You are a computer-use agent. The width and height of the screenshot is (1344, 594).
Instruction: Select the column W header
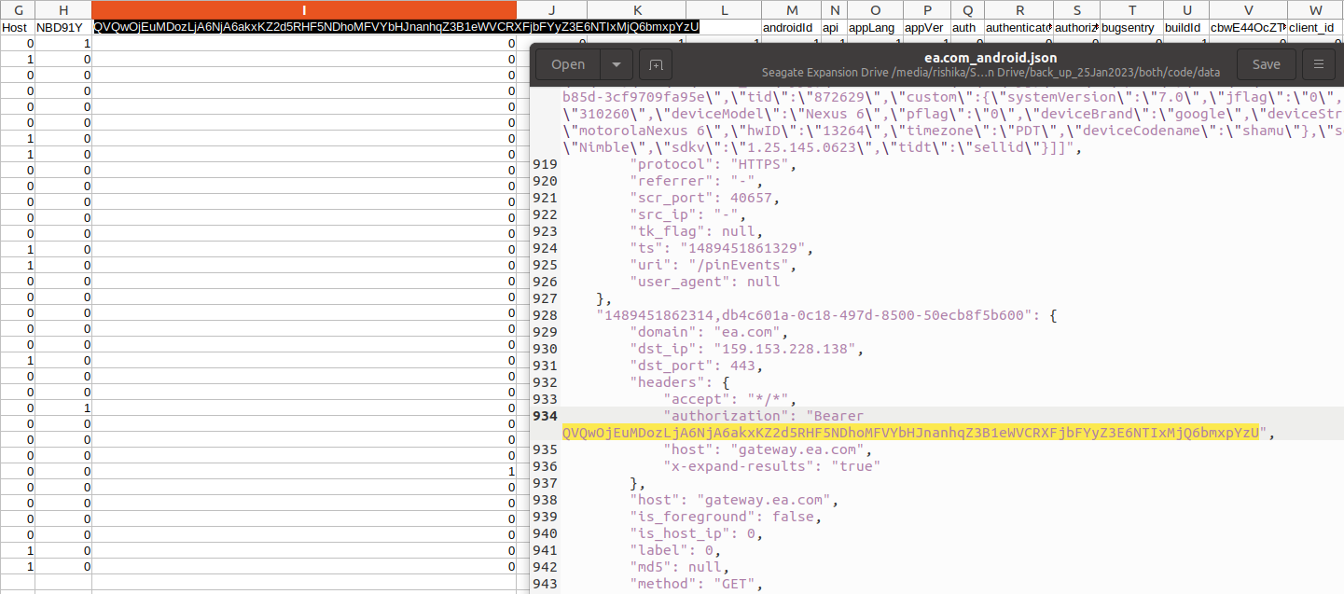pyautogui.click(x=1314, y=9)
